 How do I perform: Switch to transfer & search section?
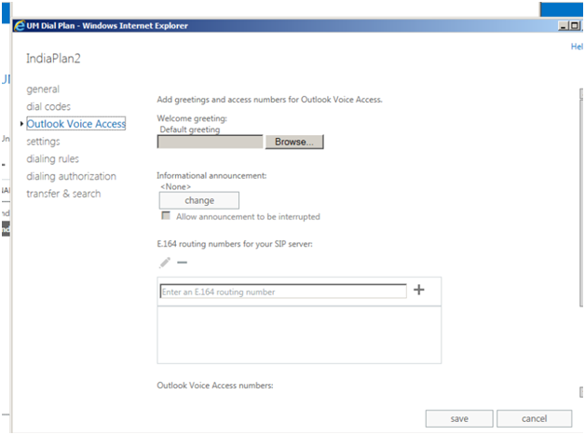click(63, 194)
